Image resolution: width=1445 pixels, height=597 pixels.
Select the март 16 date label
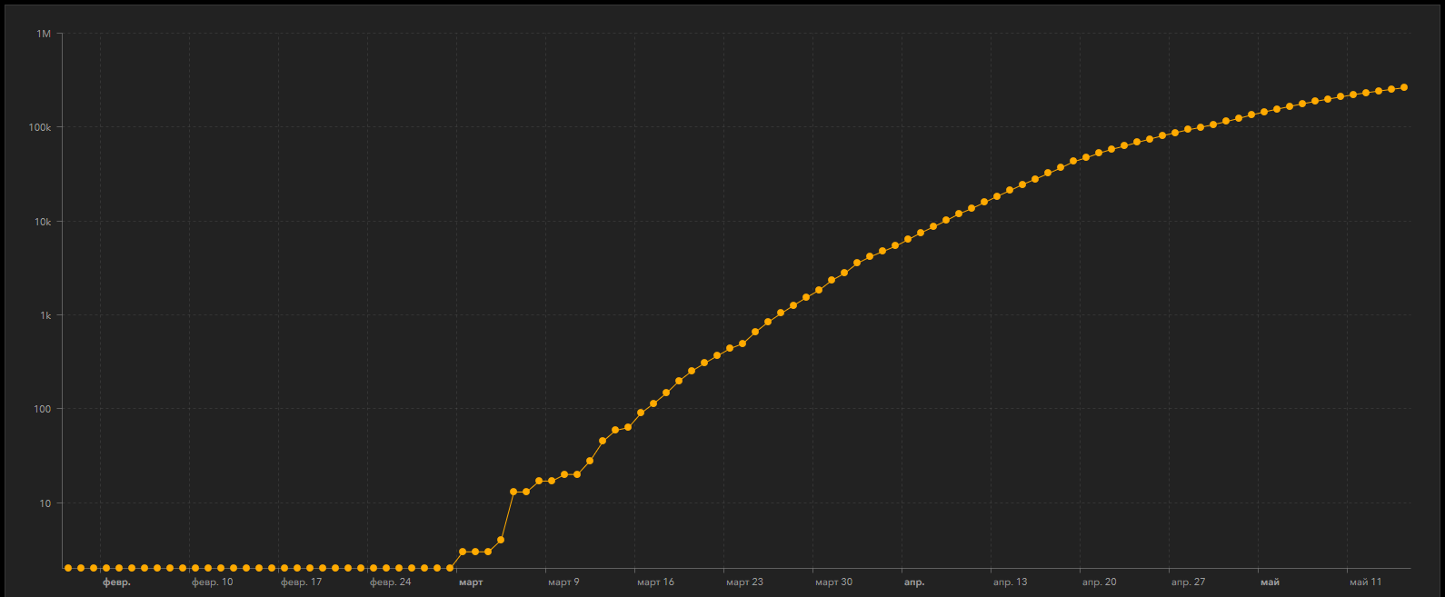coord(655,582)
